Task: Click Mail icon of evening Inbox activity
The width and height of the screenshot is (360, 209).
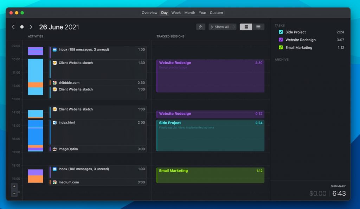Action: 54,169
